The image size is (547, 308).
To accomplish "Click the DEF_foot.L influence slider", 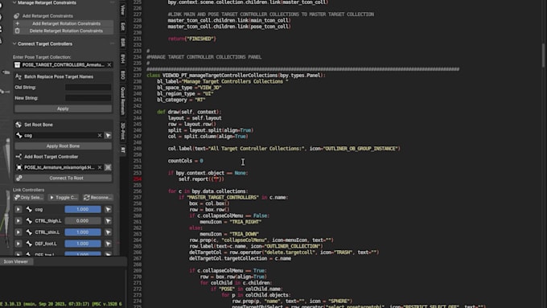I will [x=83, y=244].
